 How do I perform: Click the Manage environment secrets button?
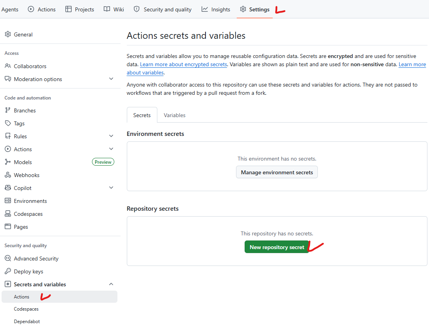277,172
